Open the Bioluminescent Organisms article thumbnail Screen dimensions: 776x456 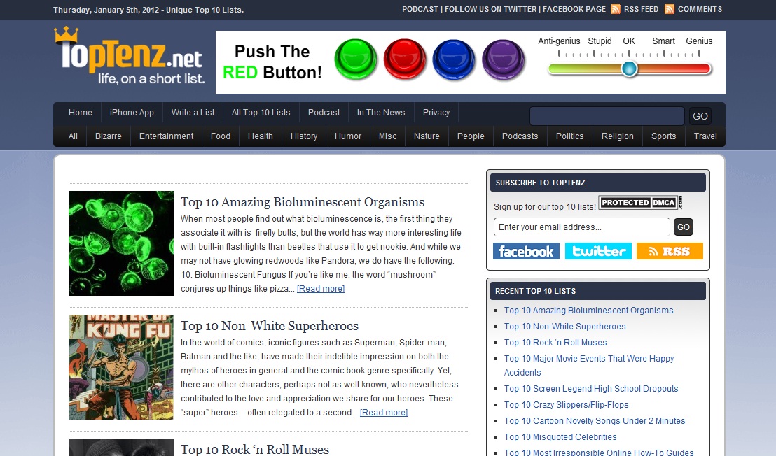tap(121, 243)
